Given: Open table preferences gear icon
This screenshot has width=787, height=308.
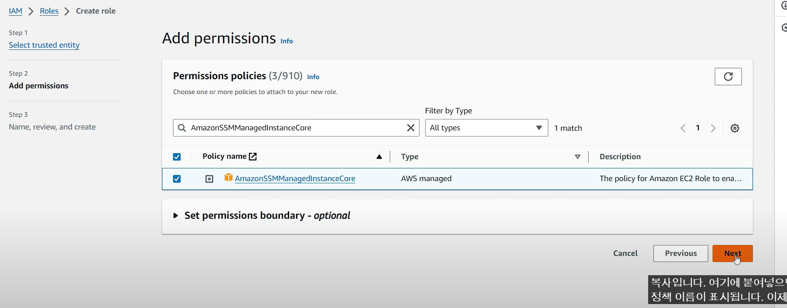Looking at the screenshot, I should (x=735, y=128).
